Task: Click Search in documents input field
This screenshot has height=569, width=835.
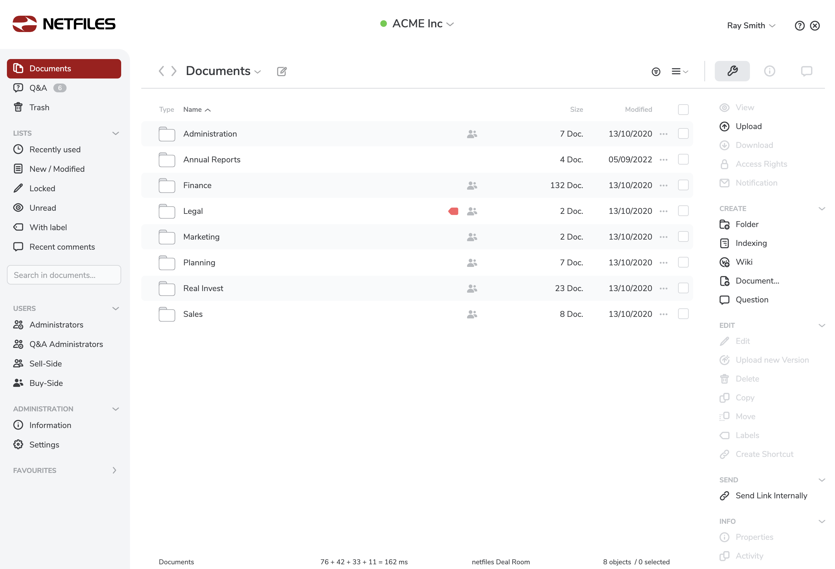Action: (63, 275)
